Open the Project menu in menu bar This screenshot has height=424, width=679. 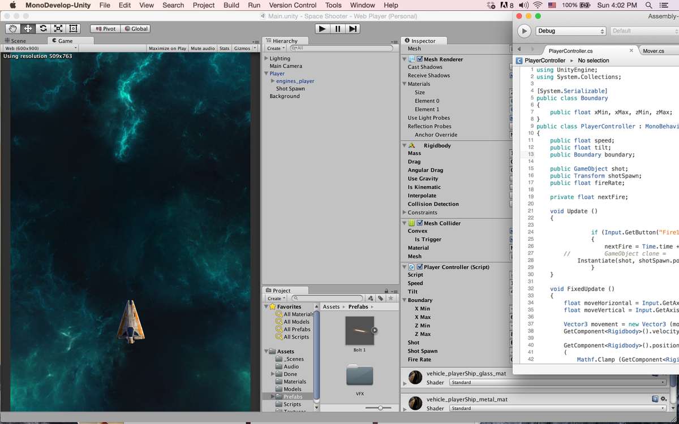point(204,5)
